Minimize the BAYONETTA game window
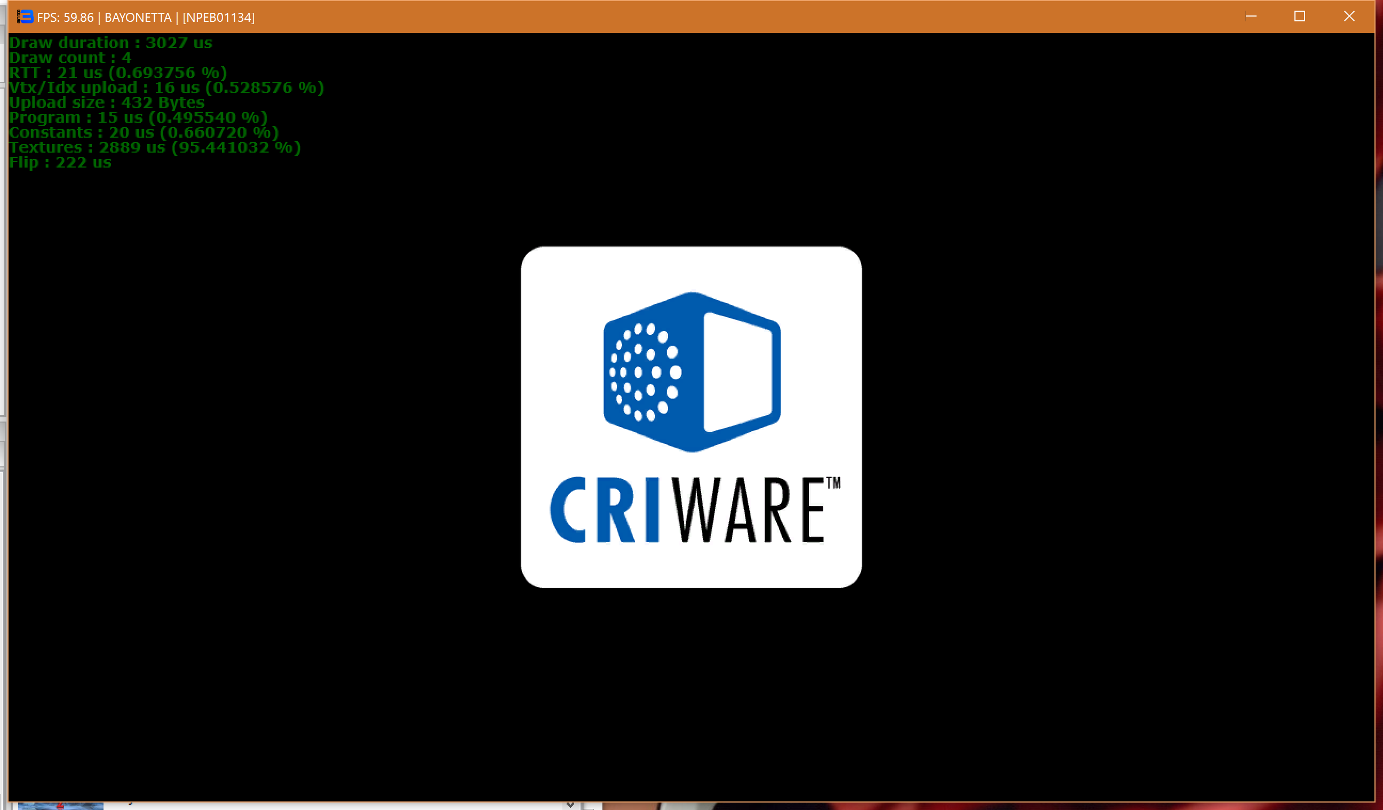 click(1251, 17)
